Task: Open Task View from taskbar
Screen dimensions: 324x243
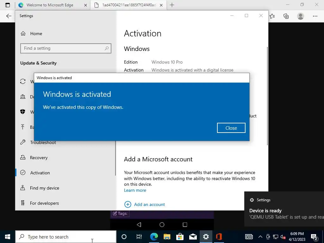Action: click(139, 237)
